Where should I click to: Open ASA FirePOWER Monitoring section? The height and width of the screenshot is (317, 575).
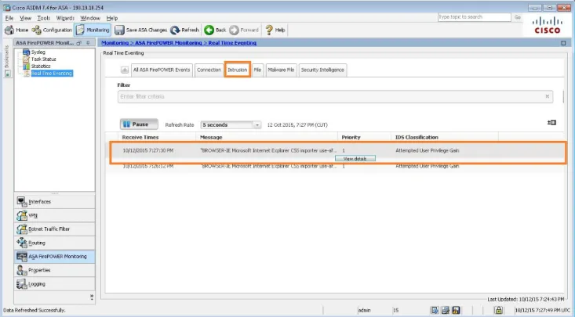(55, 257)
